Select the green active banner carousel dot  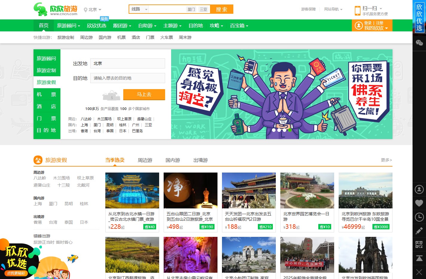click(290, 130)
